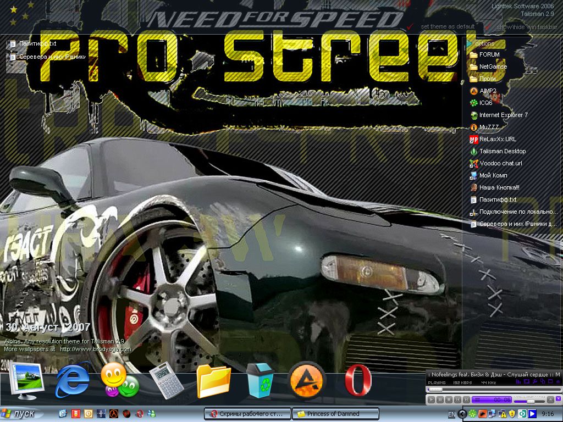This screenshot has height=422, width=563.
Task: Open the Recycle Bin dock icon
Action: click(260, 380)
